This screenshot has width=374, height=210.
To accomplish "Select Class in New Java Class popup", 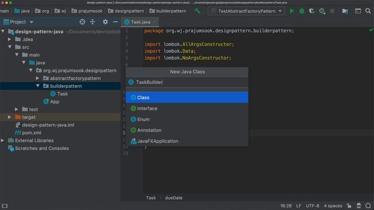I will [187, 97].
